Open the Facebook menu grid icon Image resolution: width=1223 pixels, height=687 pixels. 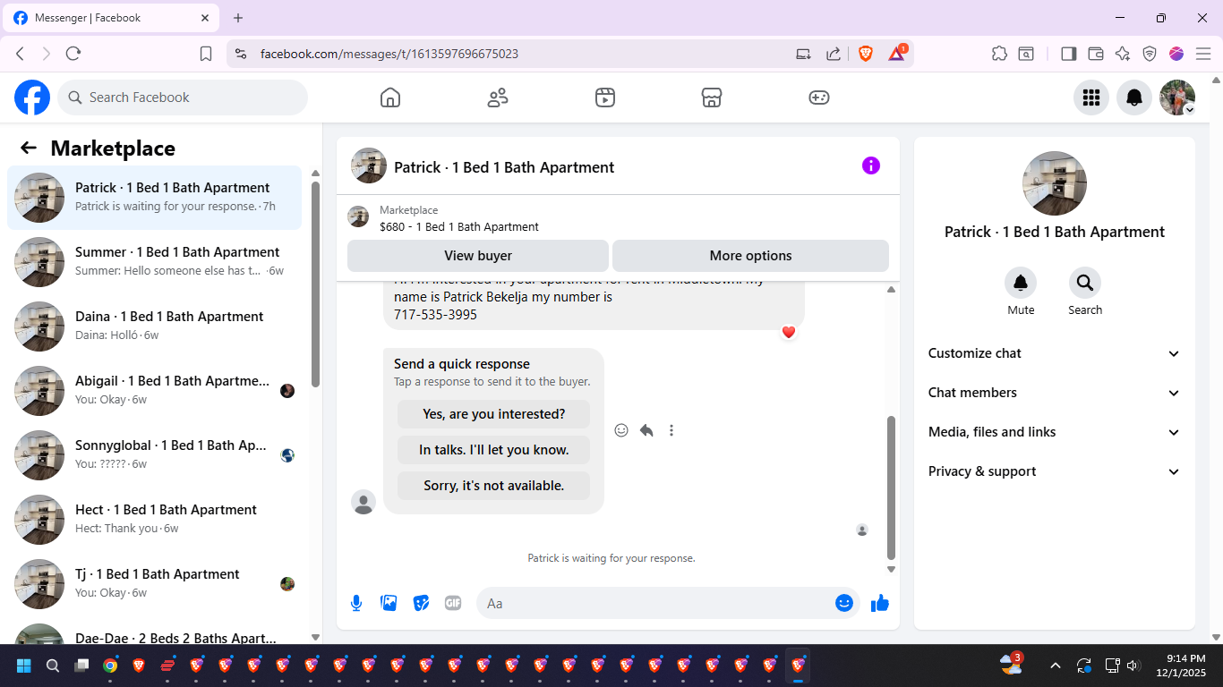pos(1091,98)
